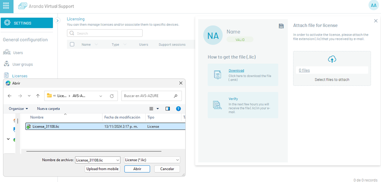
Task: Open the Type column dropdown
Action: (125, 45)
